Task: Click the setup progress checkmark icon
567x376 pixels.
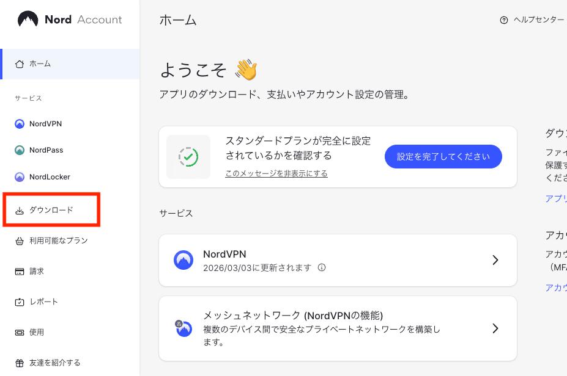Action: (188, 157)
